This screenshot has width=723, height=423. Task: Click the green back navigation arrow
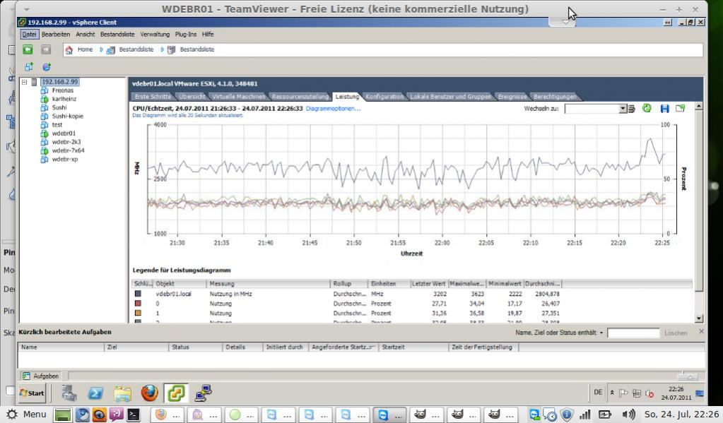[x=28, y=49]
